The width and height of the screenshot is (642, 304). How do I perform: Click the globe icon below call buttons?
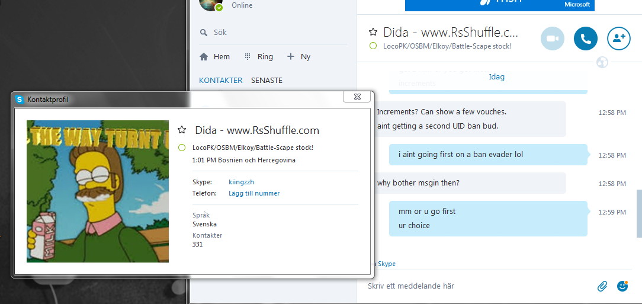[x=602, y=62]
